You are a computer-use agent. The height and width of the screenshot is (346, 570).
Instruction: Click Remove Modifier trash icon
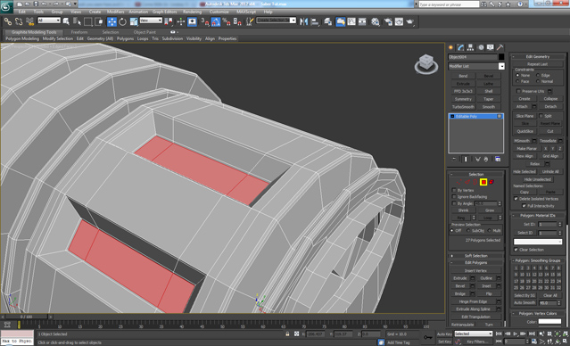tap(486, 160)
